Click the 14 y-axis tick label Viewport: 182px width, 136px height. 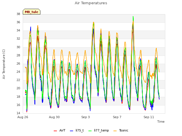(18, 113)
